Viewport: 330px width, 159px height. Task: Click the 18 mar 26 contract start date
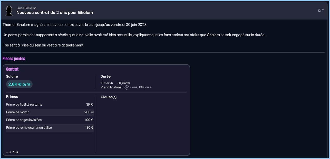pyautogui.click(x=106, y=83)
